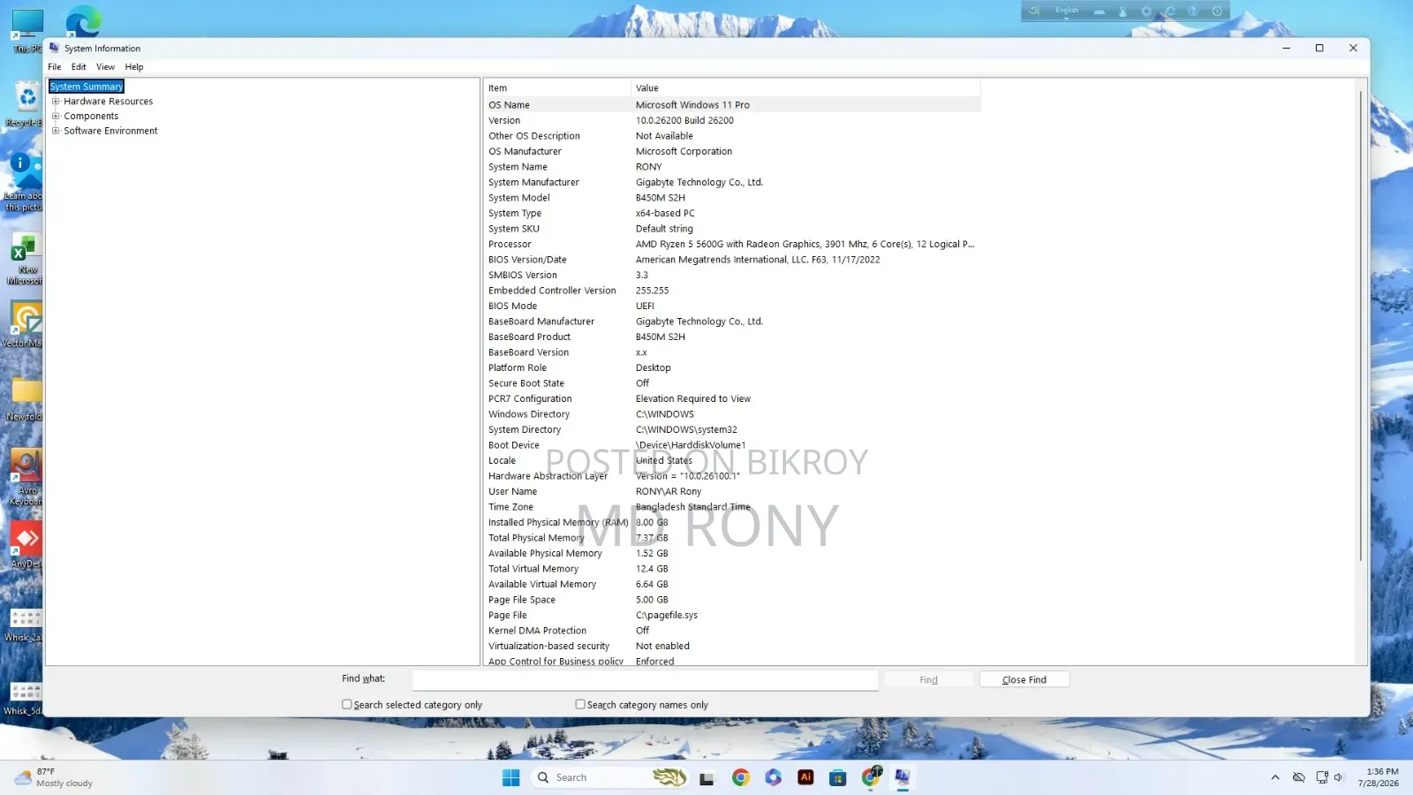Click the 'Secure Boot State' row
Viewport: 1413px width, 795px height.
point(732,383)
